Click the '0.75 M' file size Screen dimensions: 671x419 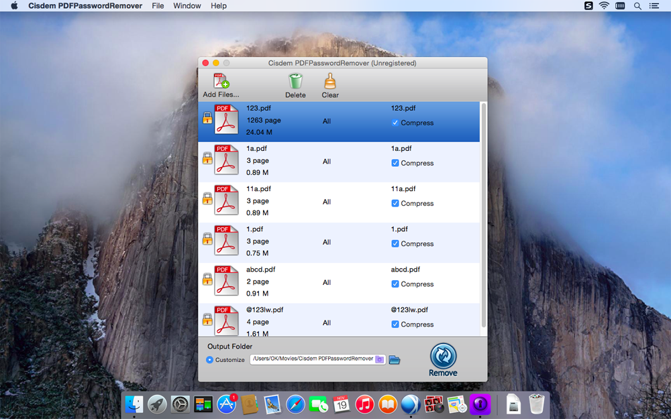(257, 253)
